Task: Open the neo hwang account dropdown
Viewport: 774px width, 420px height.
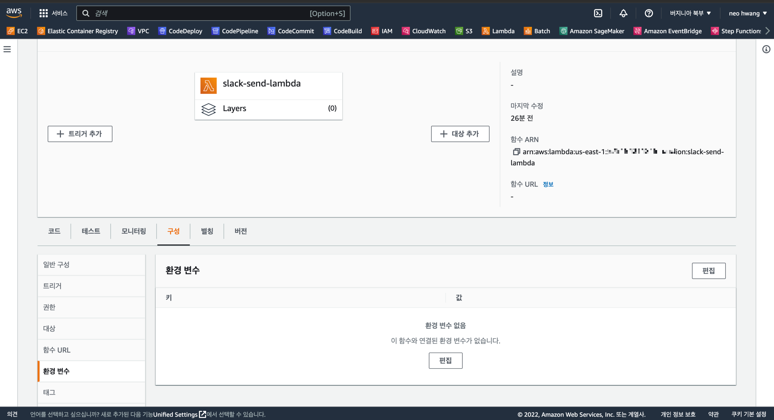Action: tap(748, 13)
